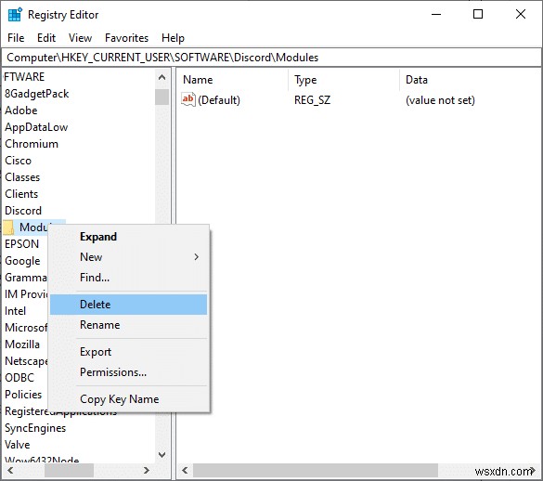Open the Favorites menu
Screen dimensions: 543x481
pyautogui.click(x=127, y=38)
